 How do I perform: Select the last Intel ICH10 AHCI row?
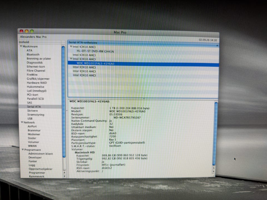pyautogui.click(x=84, y=75)
